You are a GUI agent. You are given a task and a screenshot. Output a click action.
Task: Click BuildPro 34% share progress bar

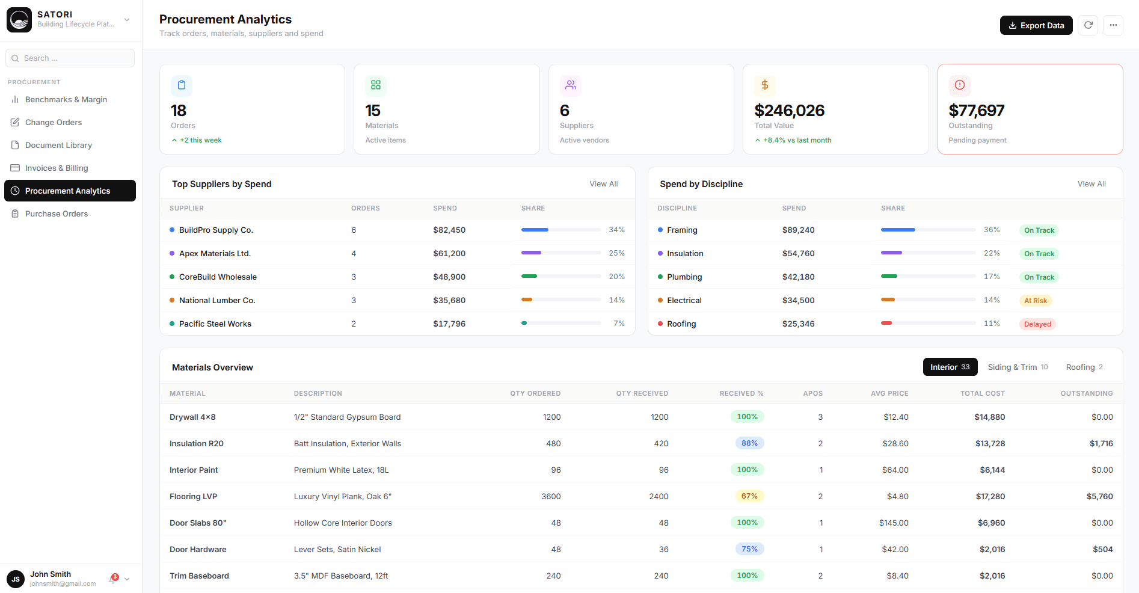coord(561,230)
